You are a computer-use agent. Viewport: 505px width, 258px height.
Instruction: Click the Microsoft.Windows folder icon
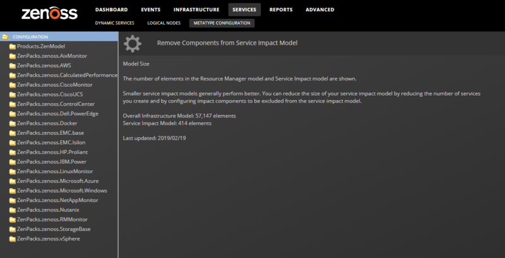pos(13,191)
